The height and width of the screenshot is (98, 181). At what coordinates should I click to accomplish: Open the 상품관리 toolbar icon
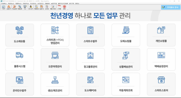point(9,7)
